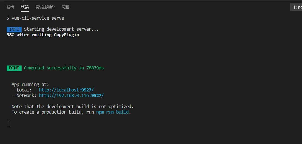The height and width of the screenshot is (144, 302).
Task: Open the terminal selector dropdown
Action: click(x=296, y=7)
